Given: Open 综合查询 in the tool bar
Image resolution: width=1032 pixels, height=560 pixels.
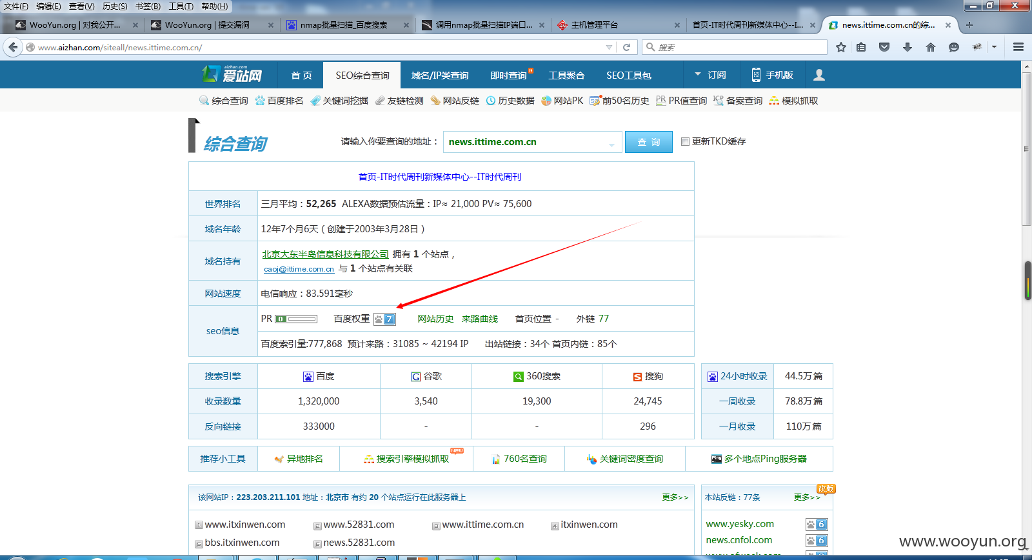Looking at the screenshot, I should pos(223,101).
